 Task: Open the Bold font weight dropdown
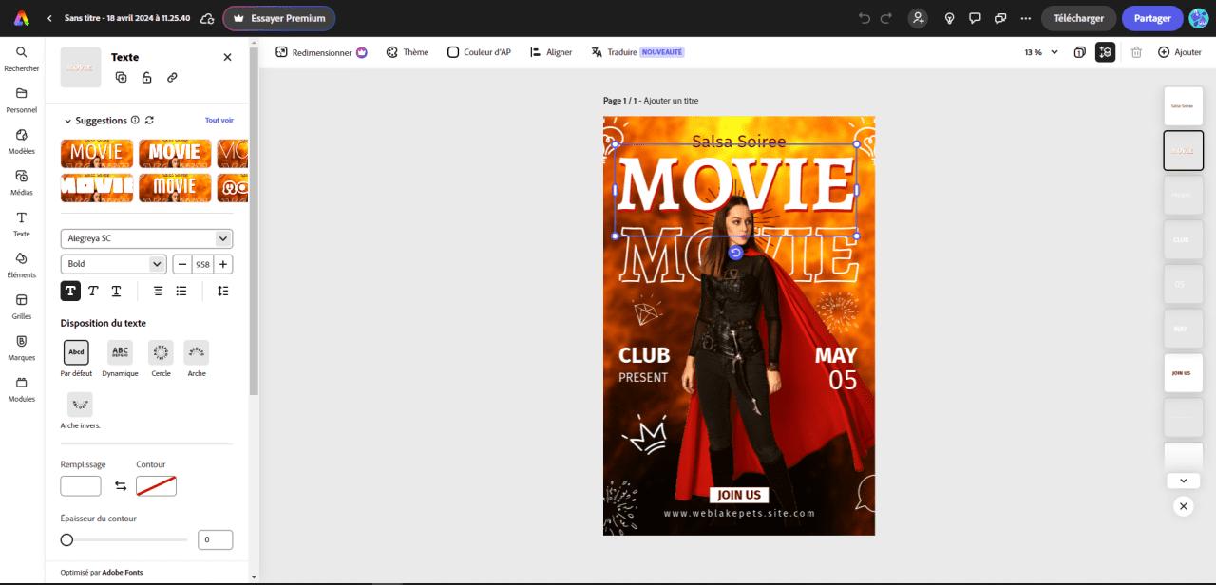[114, 264]
